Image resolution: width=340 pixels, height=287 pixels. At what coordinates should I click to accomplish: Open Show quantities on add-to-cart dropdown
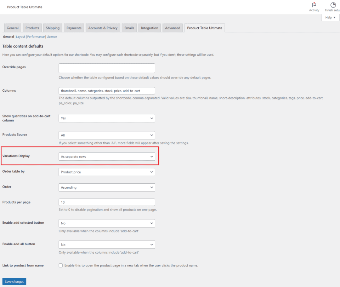(x=107, y=118)
